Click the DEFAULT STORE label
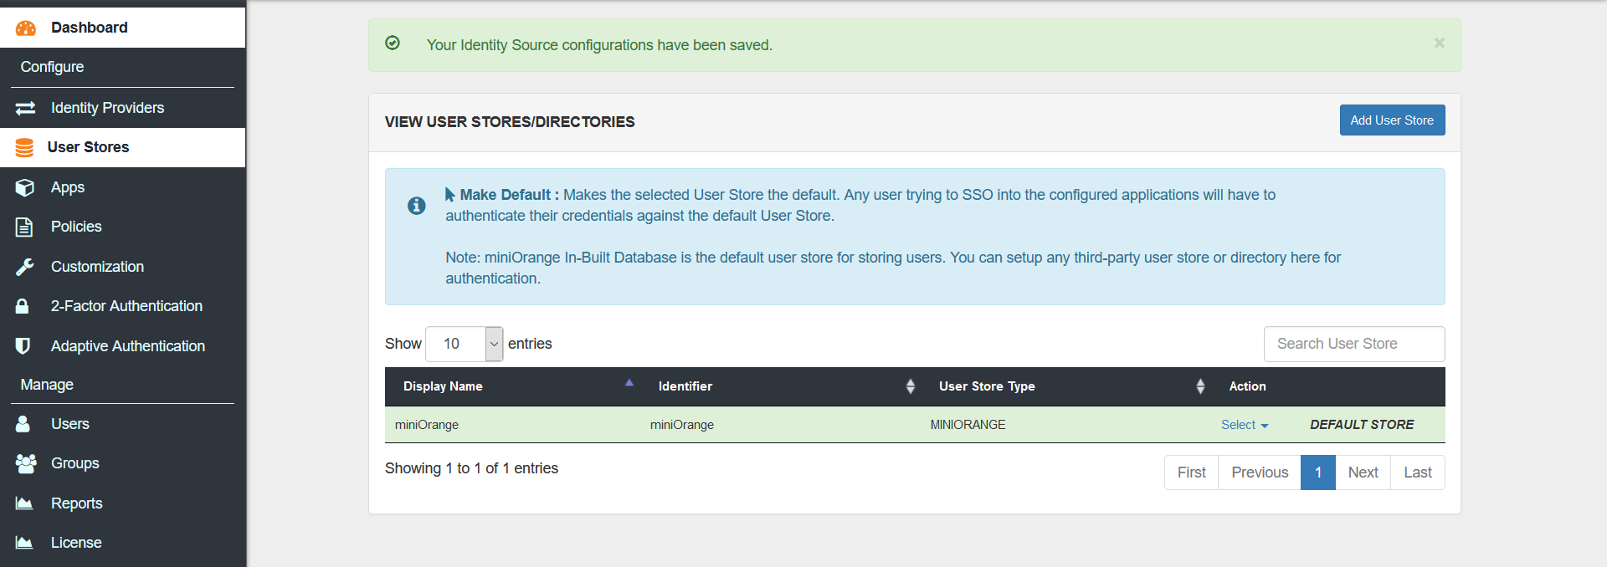 click(x=1362, y=425)
